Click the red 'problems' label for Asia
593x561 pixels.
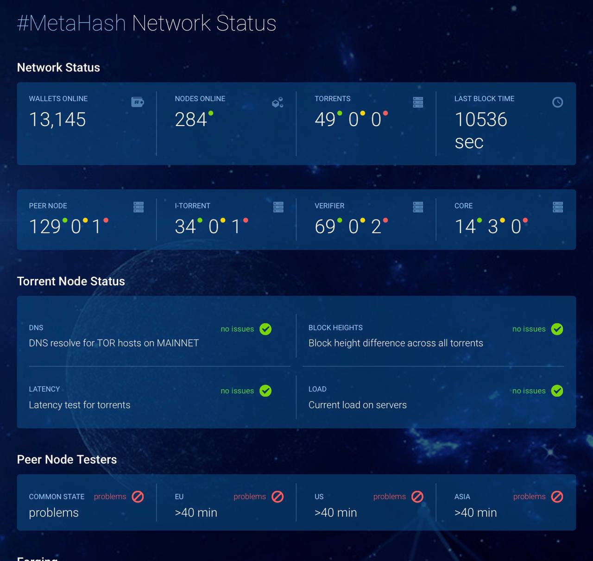coord(530,497)
